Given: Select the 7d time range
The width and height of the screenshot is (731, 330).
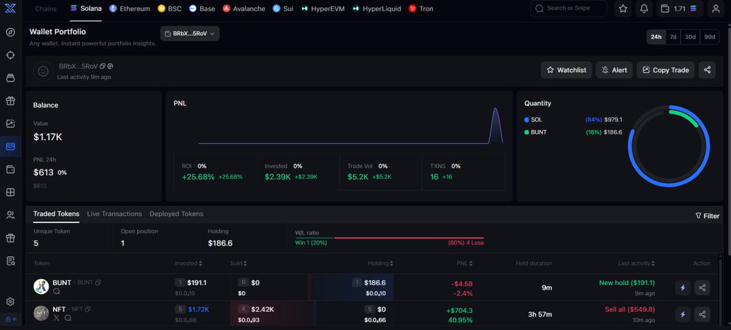Looking at the screenshot, I should coord(673,36).
